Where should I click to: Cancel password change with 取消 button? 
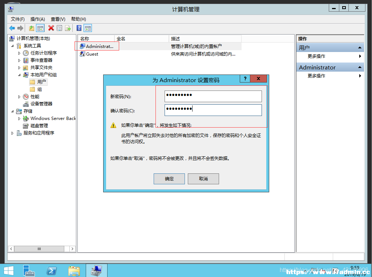[x=203, y=179]
